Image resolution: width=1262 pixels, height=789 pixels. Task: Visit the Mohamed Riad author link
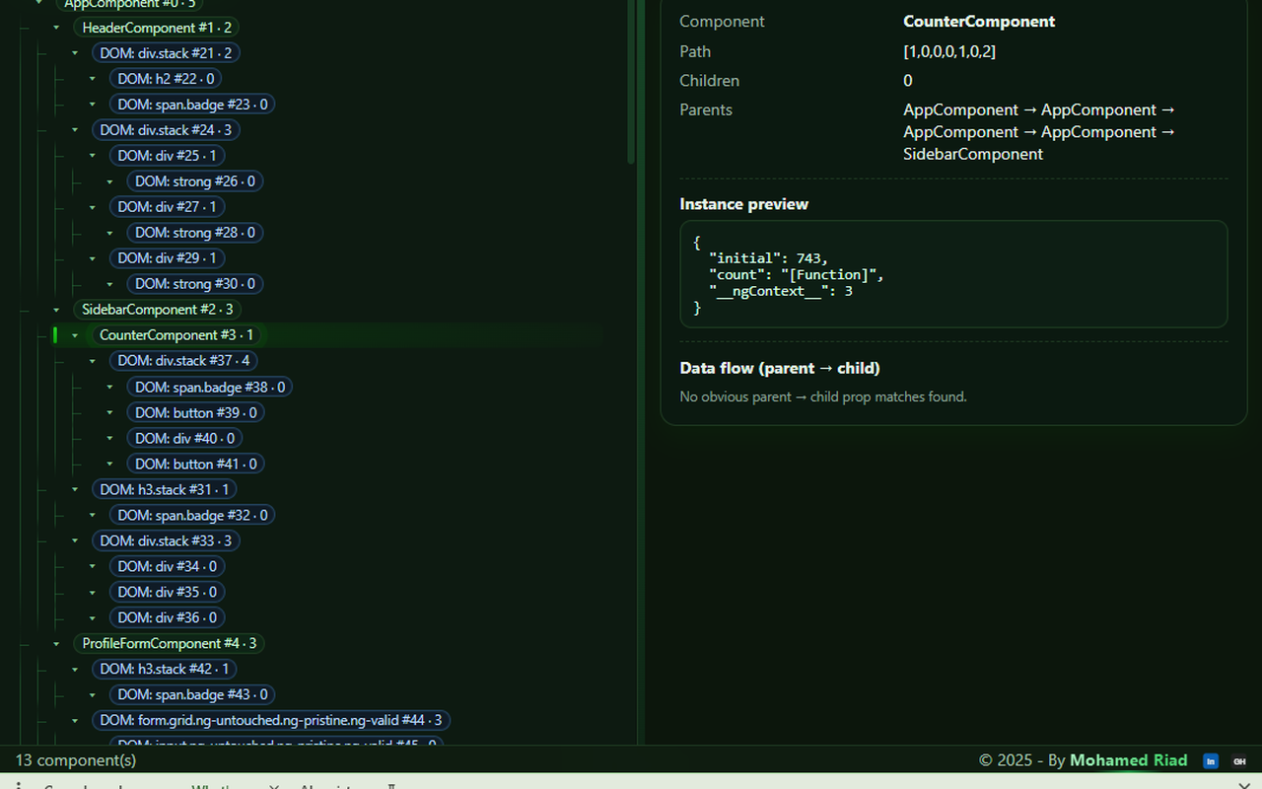[x=1129, y=760]
